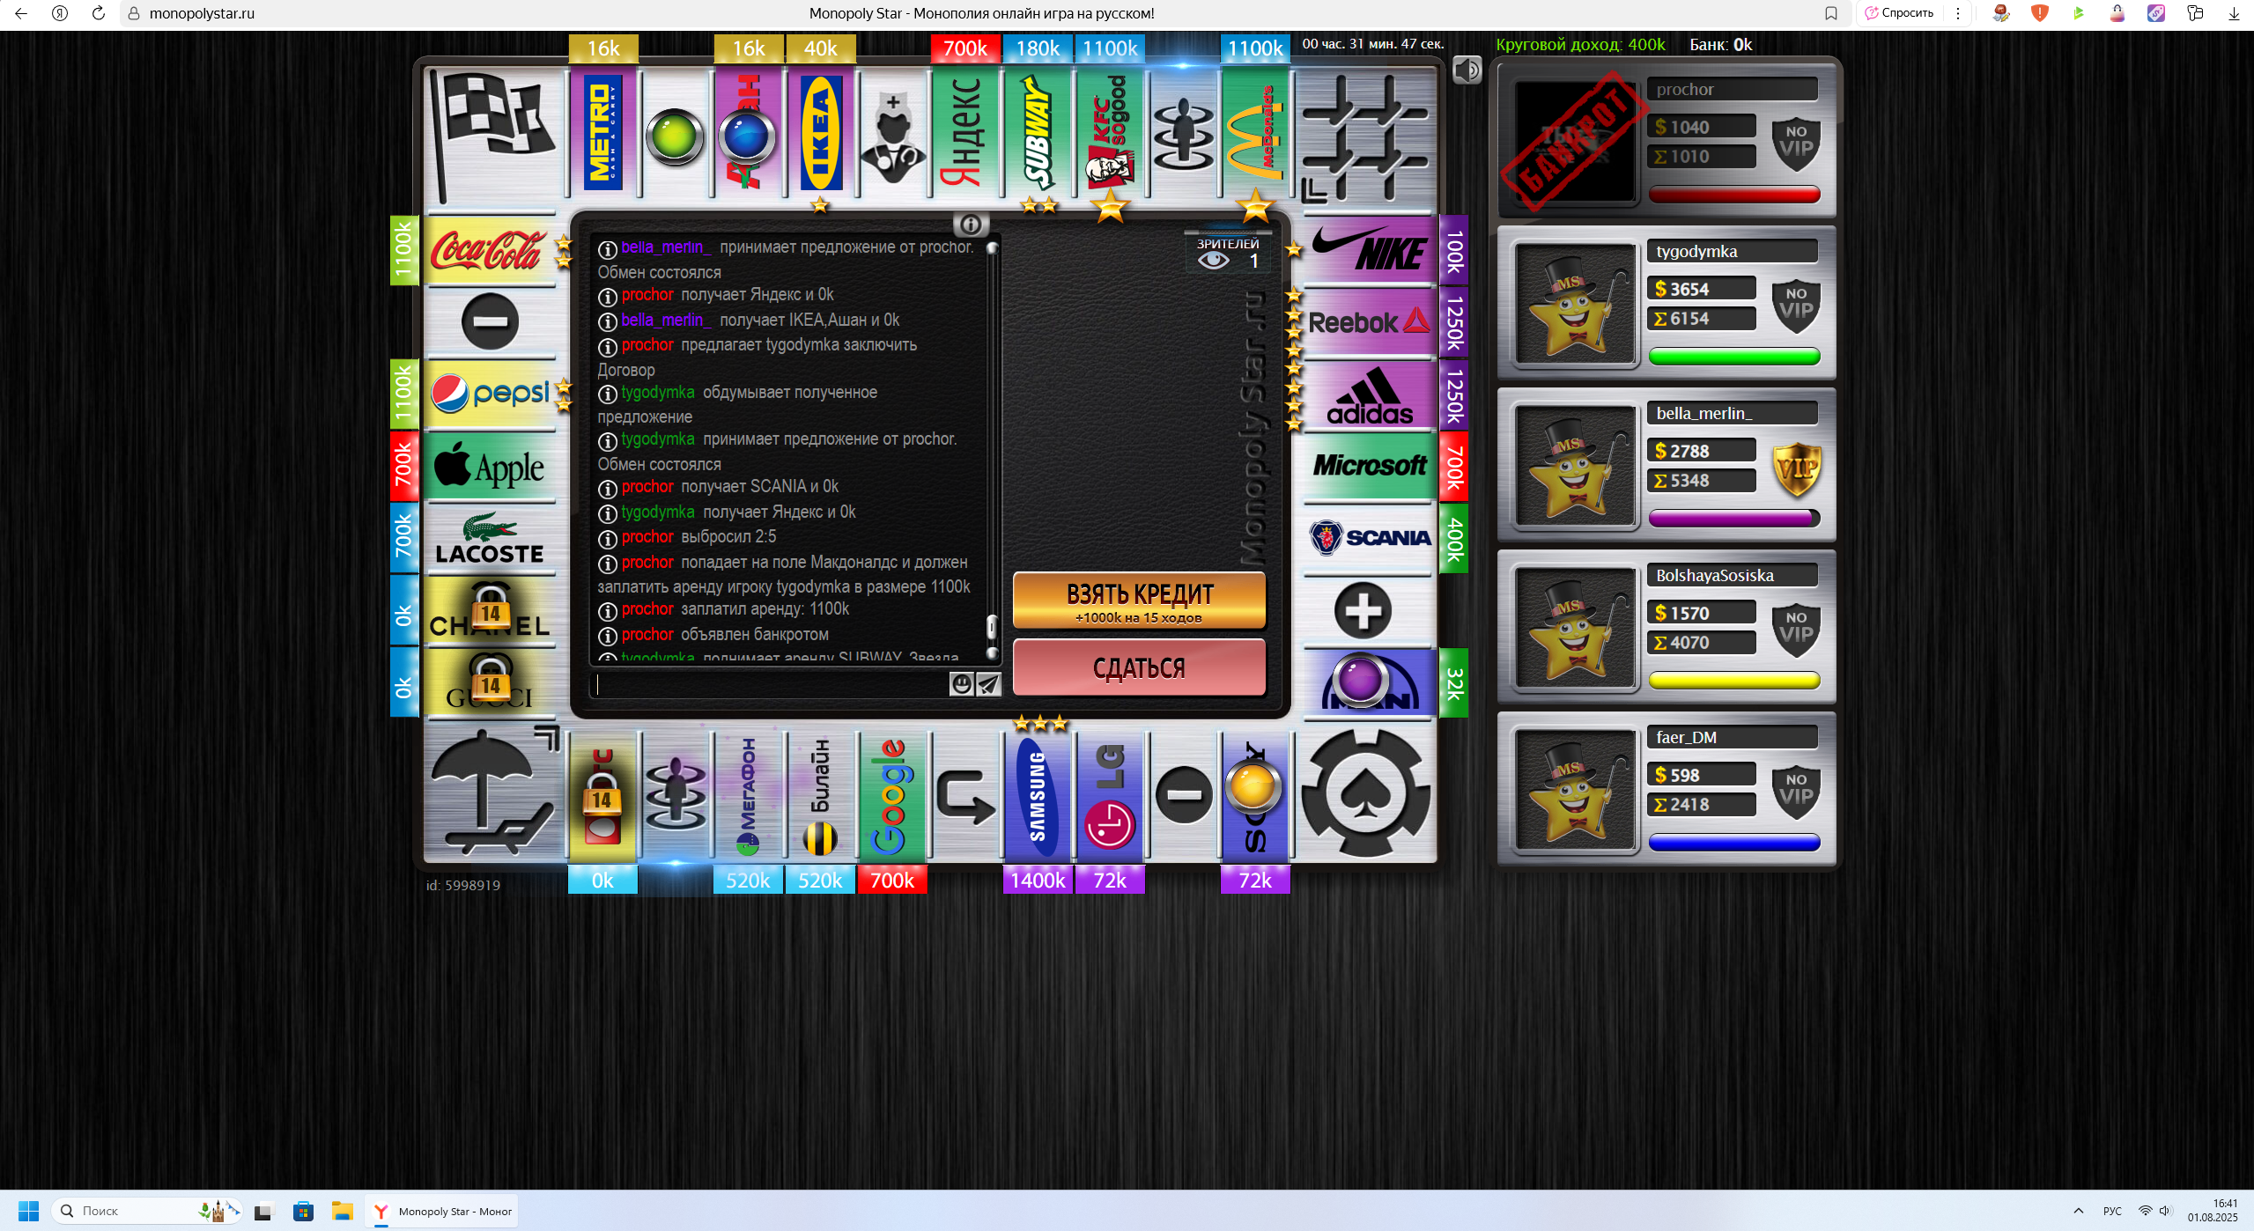Click the taskbar Поиск search box

146,1211
